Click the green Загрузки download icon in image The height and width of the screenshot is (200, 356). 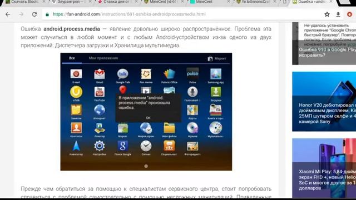click(x=216, y=92)
